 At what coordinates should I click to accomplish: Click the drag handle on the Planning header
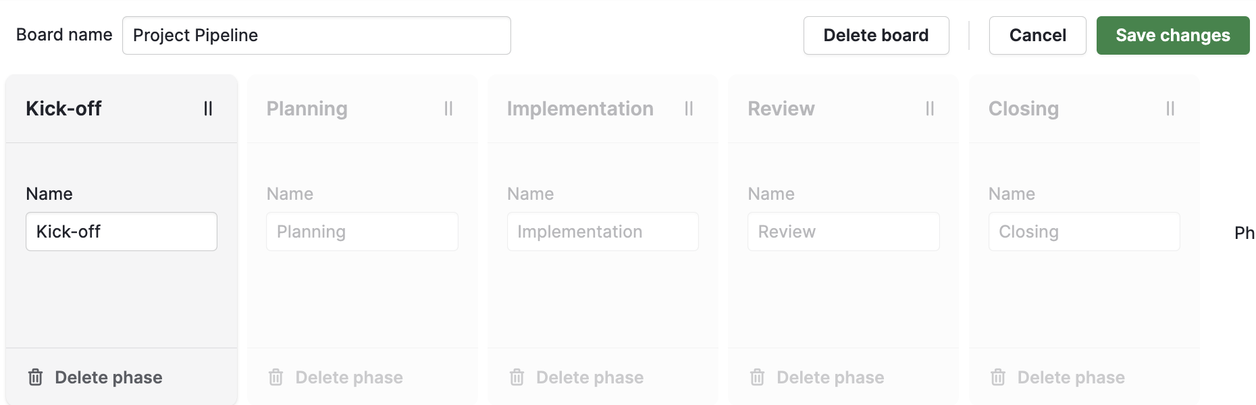449,108
